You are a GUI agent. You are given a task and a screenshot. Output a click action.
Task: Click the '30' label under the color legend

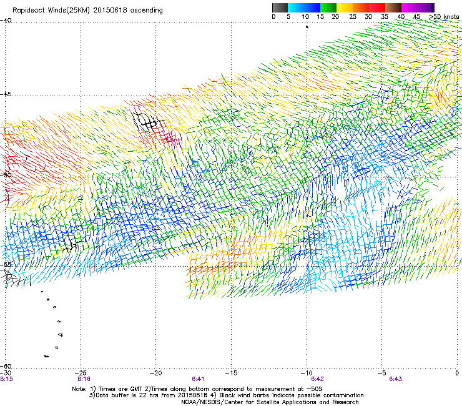click(x=368, y=17)
